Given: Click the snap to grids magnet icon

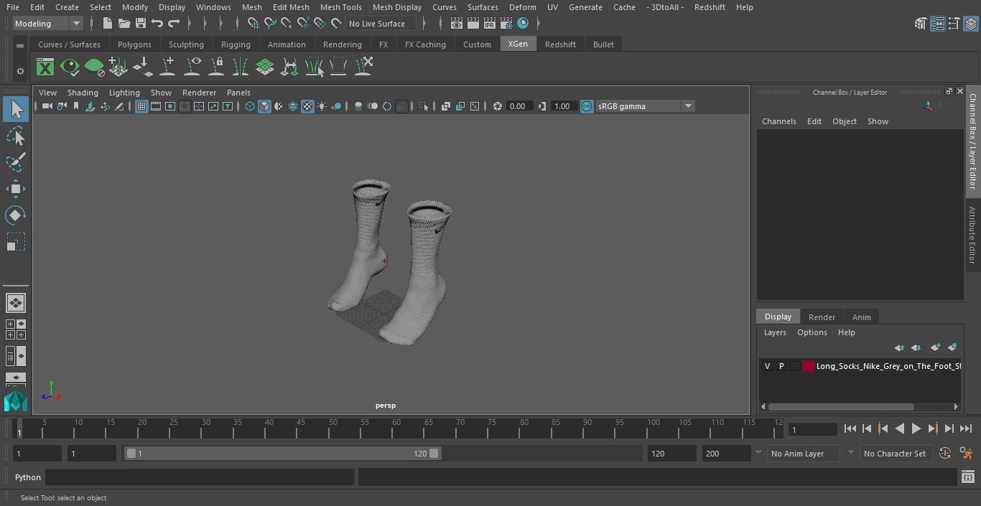Looking at the screenshot, I should tap(253, 24).
